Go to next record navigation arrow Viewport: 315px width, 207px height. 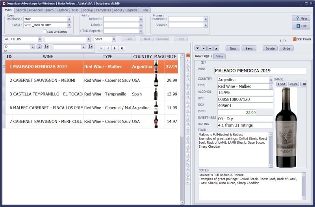click(x=115, y=48)
